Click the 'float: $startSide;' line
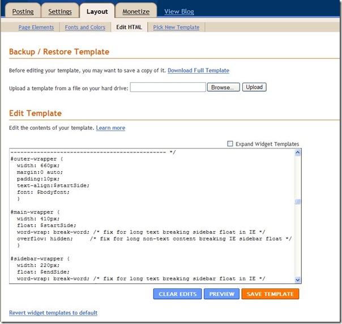The height and width of the screenshot is (324, 342). tap(46, 225)
